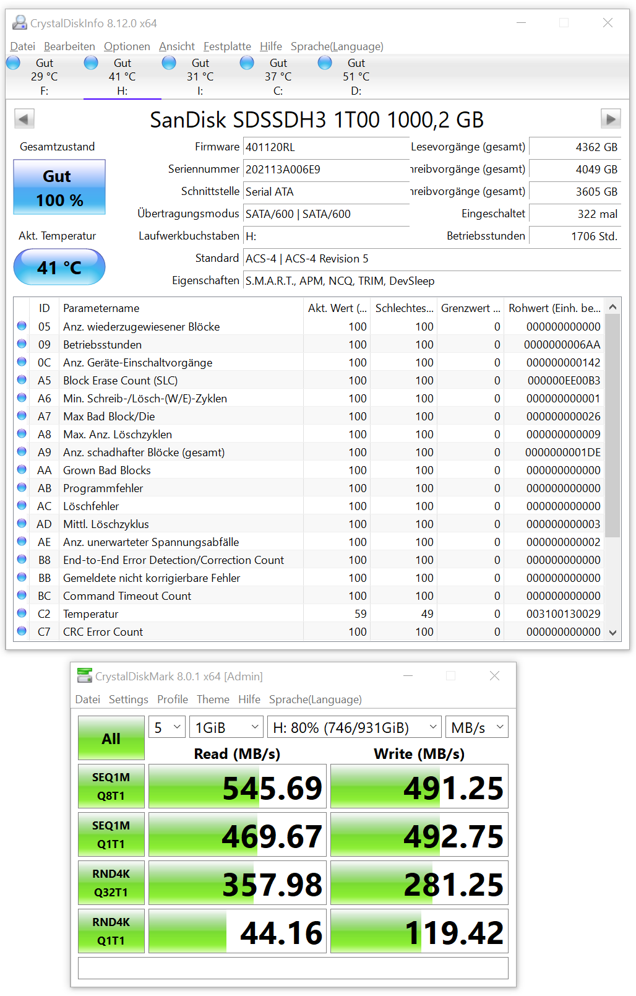Open Datei menu in CrystalDiskMark
The height and width of the screenshot is (996, 636).
tap(88, 699)
